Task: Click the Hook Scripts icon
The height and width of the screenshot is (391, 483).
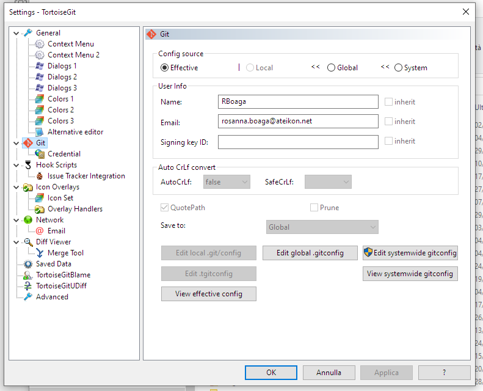Action: coord(28,165)
